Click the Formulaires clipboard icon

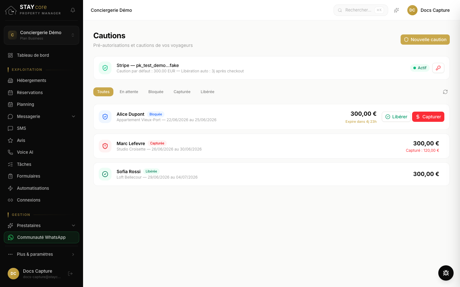point(10,176)
